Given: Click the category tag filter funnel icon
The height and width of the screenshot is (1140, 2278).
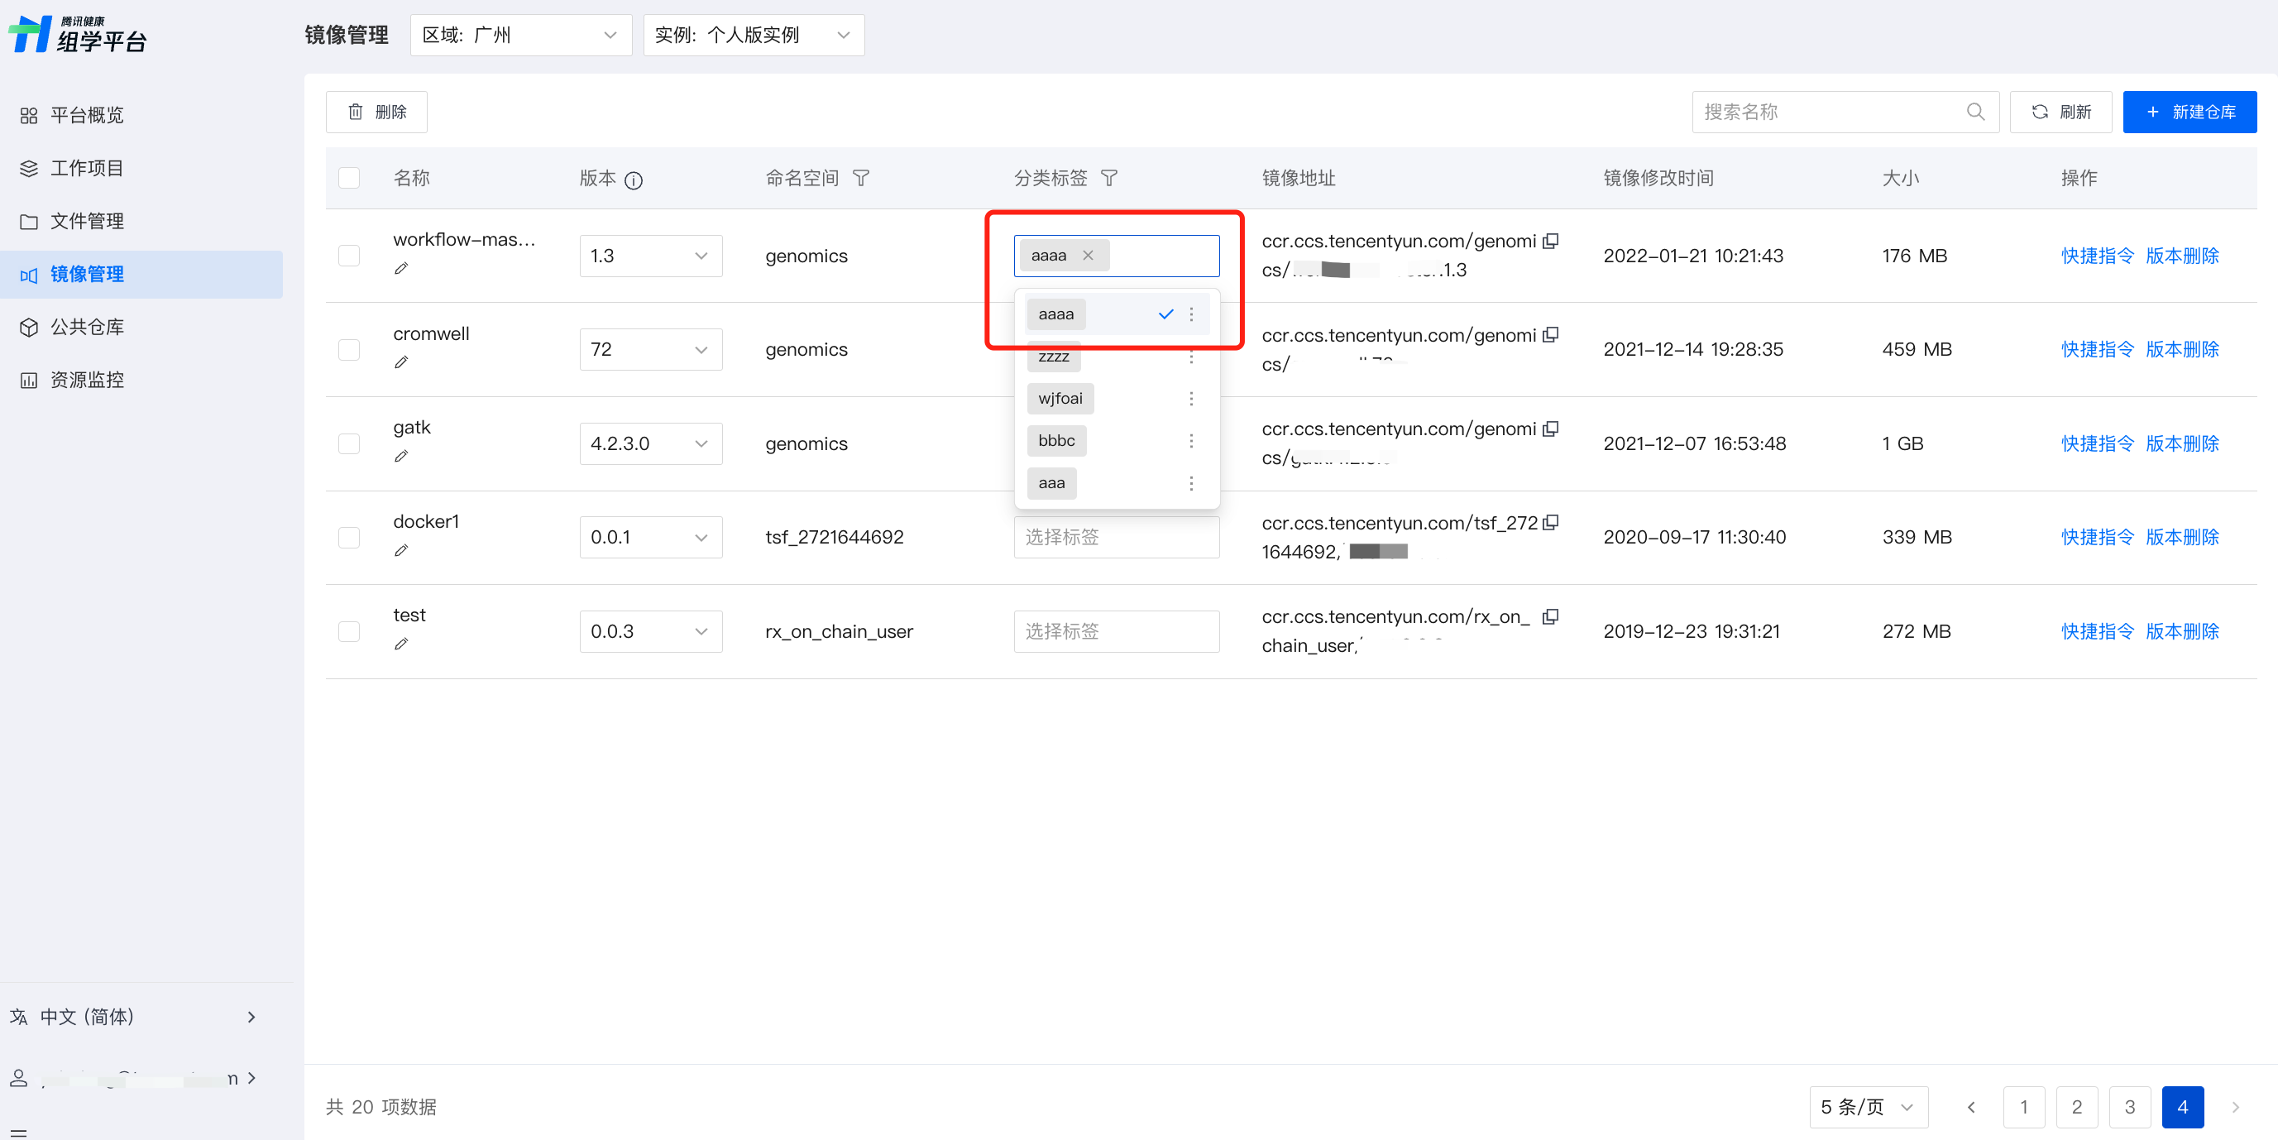Looking at the screenshot, I should 1109,179.
